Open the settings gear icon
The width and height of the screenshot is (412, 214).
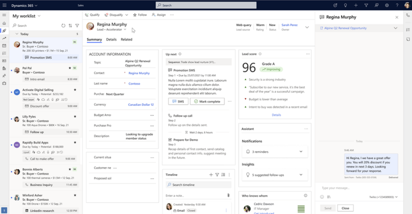(387, 5)
